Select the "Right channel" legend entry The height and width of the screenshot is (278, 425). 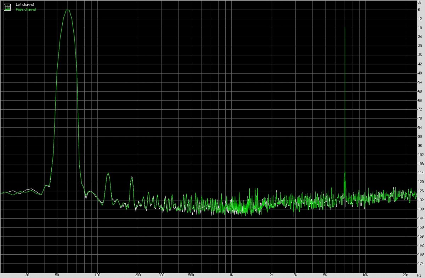click(x=26, y=10)
